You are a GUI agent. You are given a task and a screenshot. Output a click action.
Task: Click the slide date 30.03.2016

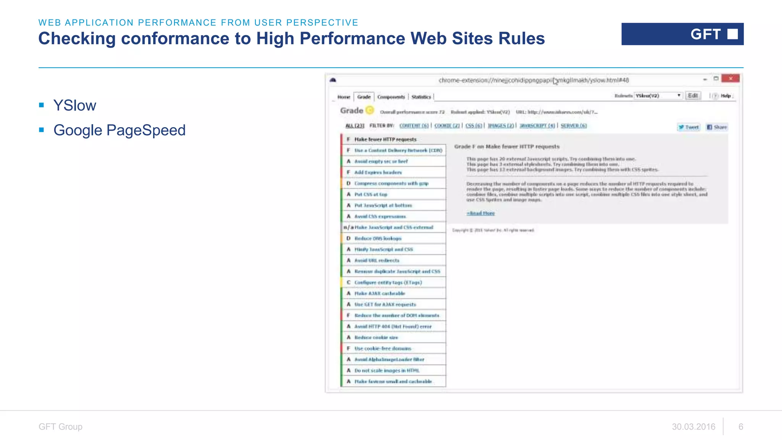tap(693, 427)
